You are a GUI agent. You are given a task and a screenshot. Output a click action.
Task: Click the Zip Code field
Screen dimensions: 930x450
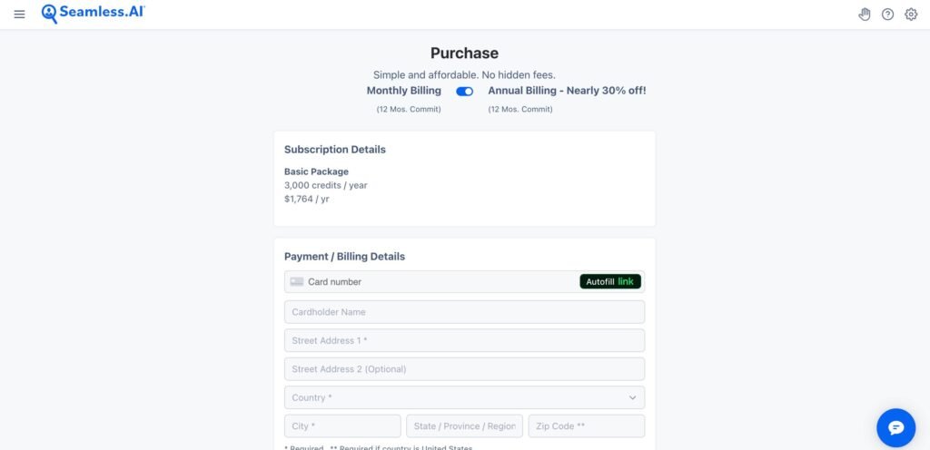(586, 426)
